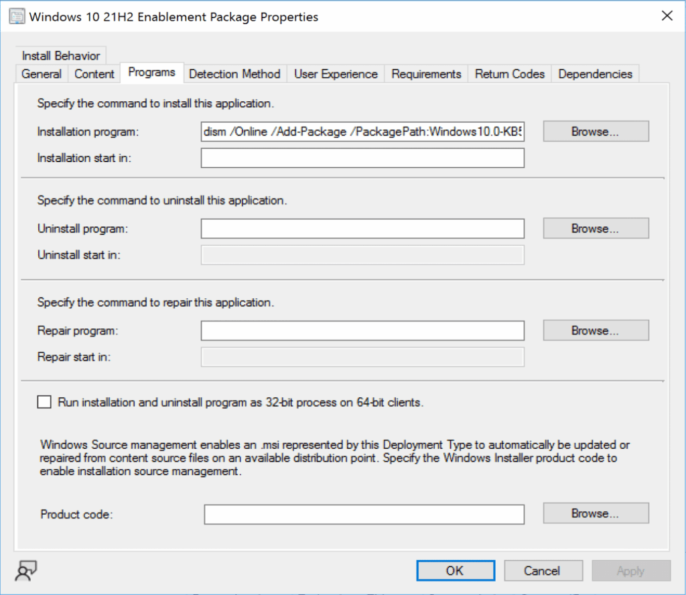Browse for a Windows Installer product code
Image resolution: width=686 pixels, height=595 pixels.
595,513
